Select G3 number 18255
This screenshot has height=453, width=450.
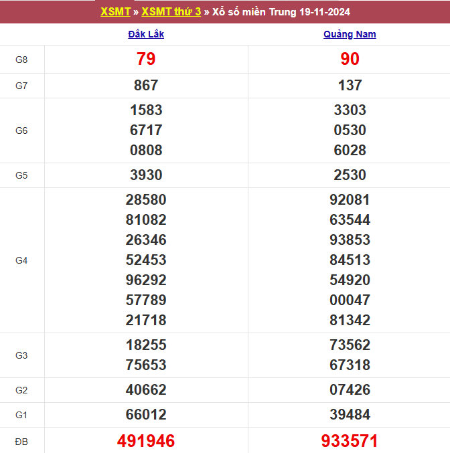(x=146, y=345)
